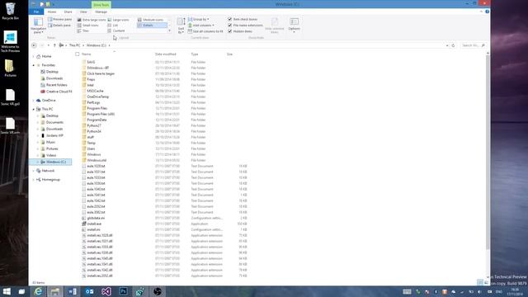Screen dimensions: 528x297
Task: Click the Back navigation arrow
Action: pos(34,45)
